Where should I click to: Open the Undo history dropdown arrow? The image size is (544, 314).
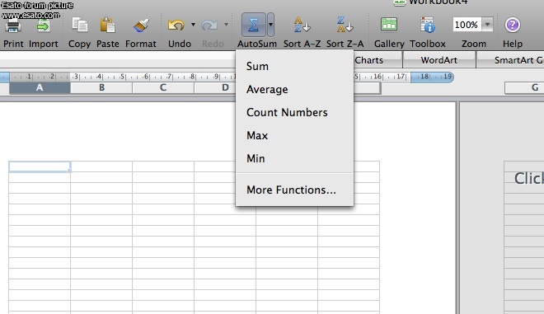pos(193,25)
